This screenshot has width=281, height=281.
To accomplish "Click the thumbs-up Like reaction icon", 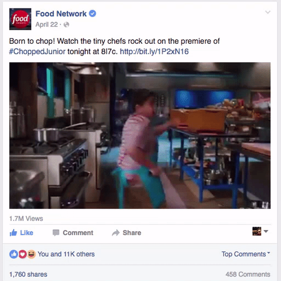I will click(14, 254).
